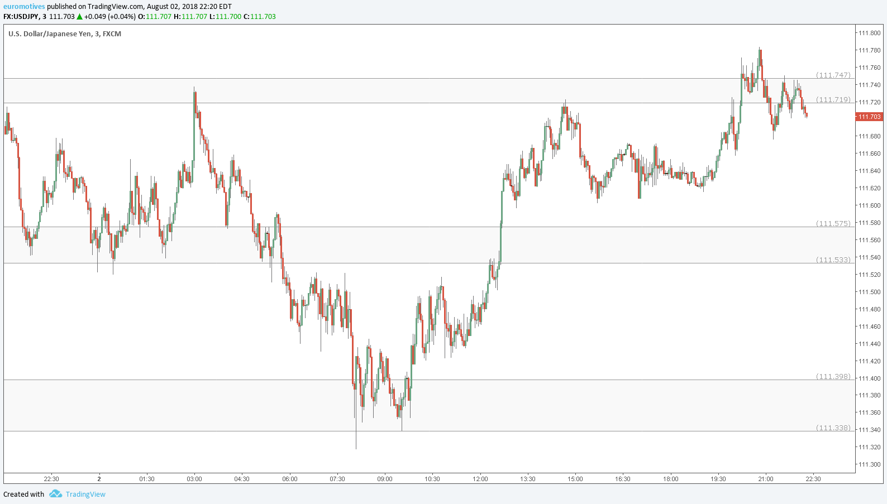Click the 12:00 time axis label
The height and width of the screenshot is (504, 887).
point(480,479)
